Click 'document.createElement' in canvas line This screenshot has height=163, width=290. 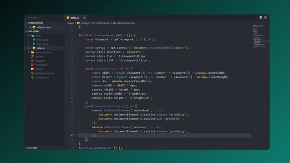click(152, 48)
